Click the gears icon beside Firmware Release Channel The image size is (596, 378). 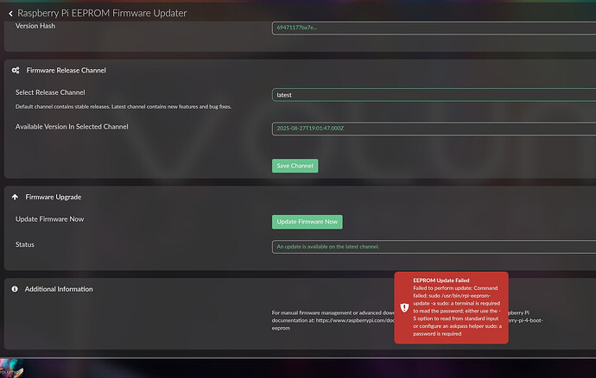point(16,70)
